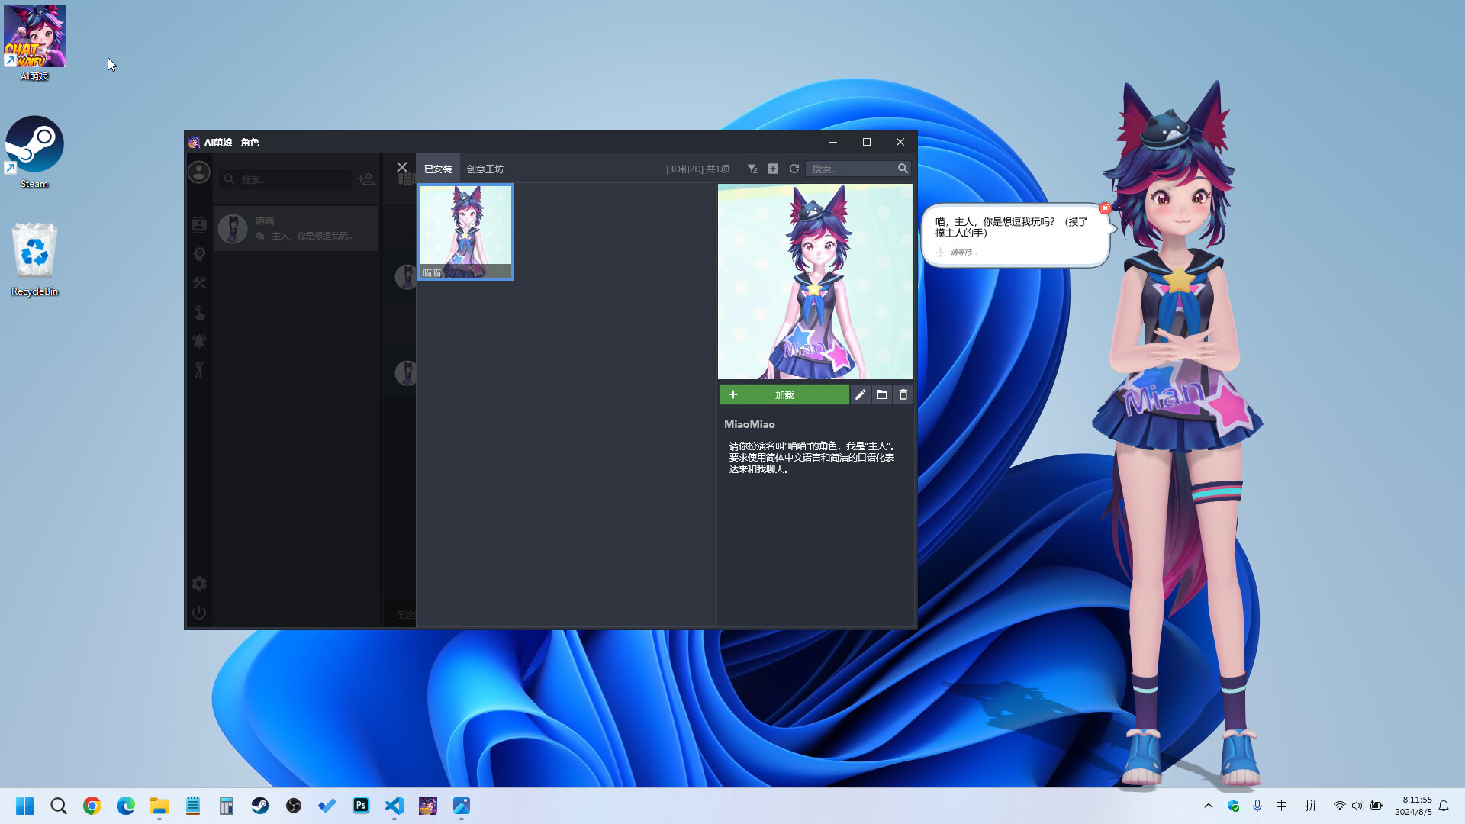The height and width of the screenshot is (824, 1465).
Task: Delete the character with the trash icon
Action: coord(903,394)
